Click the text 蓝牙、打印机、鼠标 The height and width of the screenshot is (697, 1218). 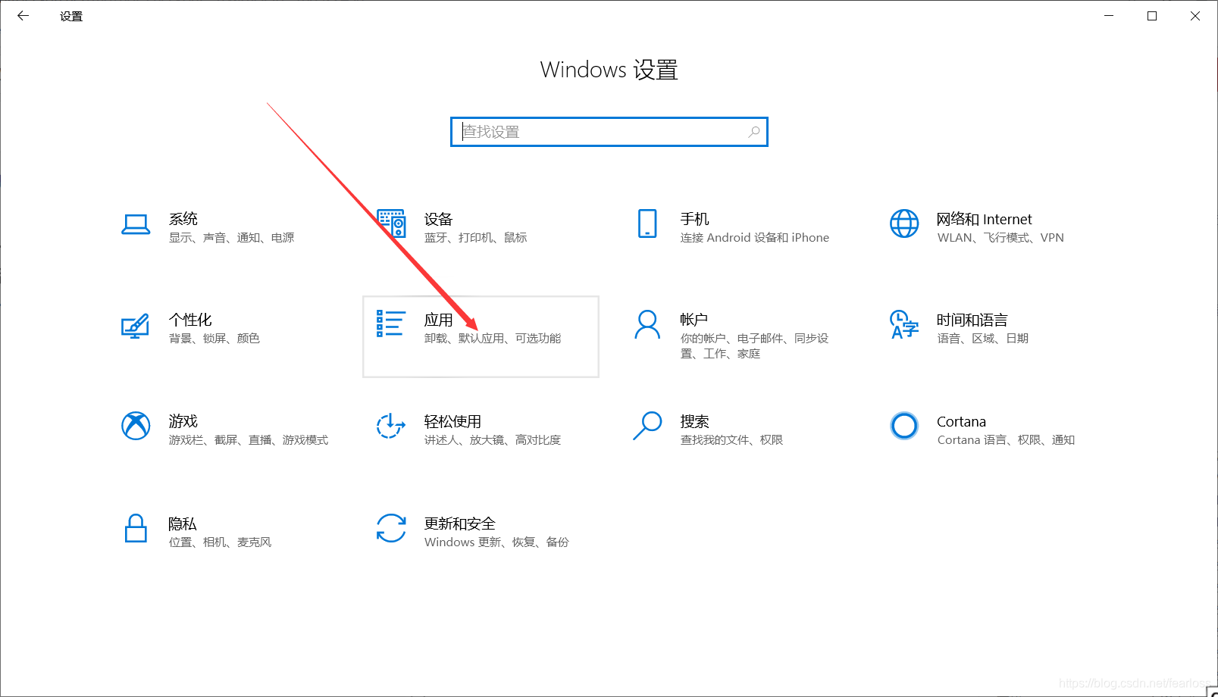coord(475,238)
